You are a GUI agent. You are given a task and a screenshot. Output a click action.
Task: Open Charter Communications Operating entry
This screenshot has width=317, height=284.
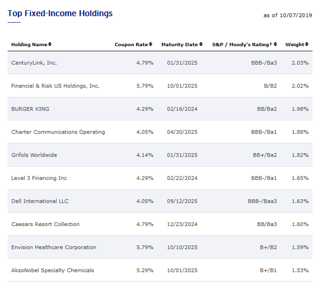point(58,132)
